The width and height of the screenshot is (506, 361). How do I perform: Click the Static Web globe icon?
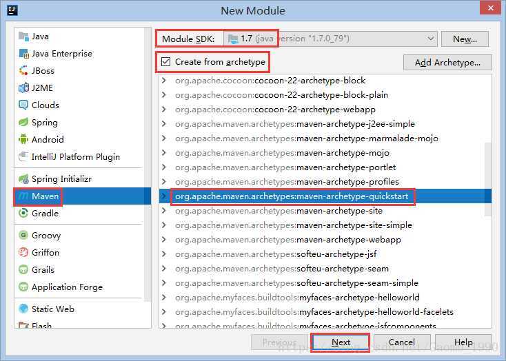[x=23, y=309]
